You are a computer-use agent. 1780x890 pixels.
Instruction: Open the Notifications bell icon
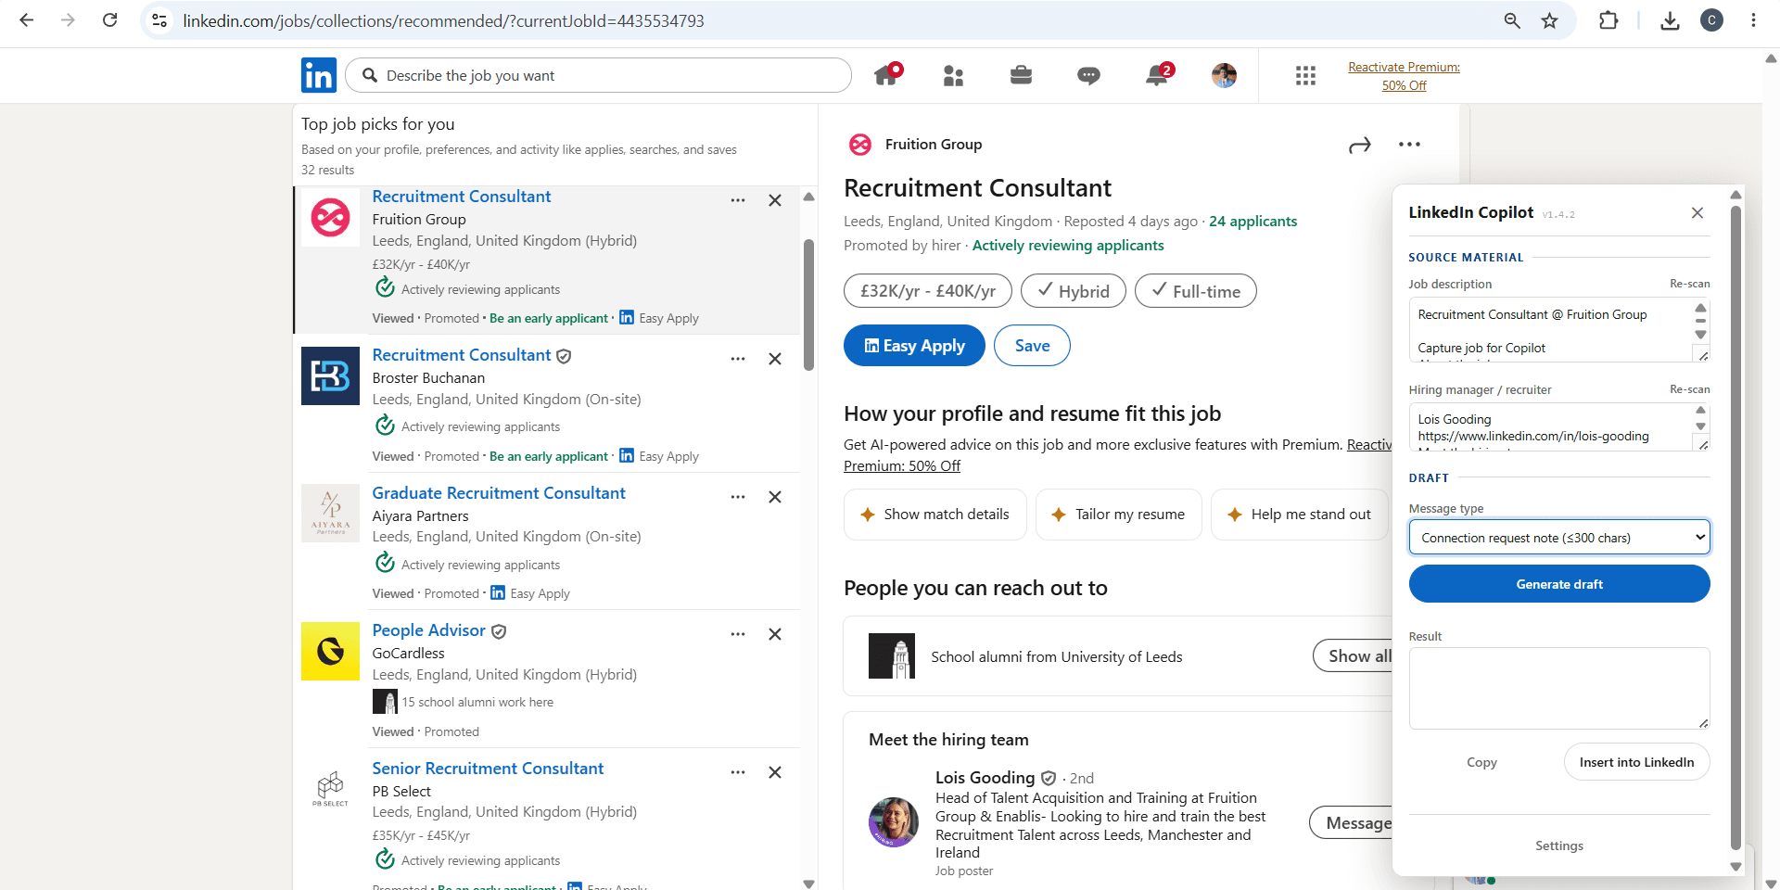point(1158,75)
